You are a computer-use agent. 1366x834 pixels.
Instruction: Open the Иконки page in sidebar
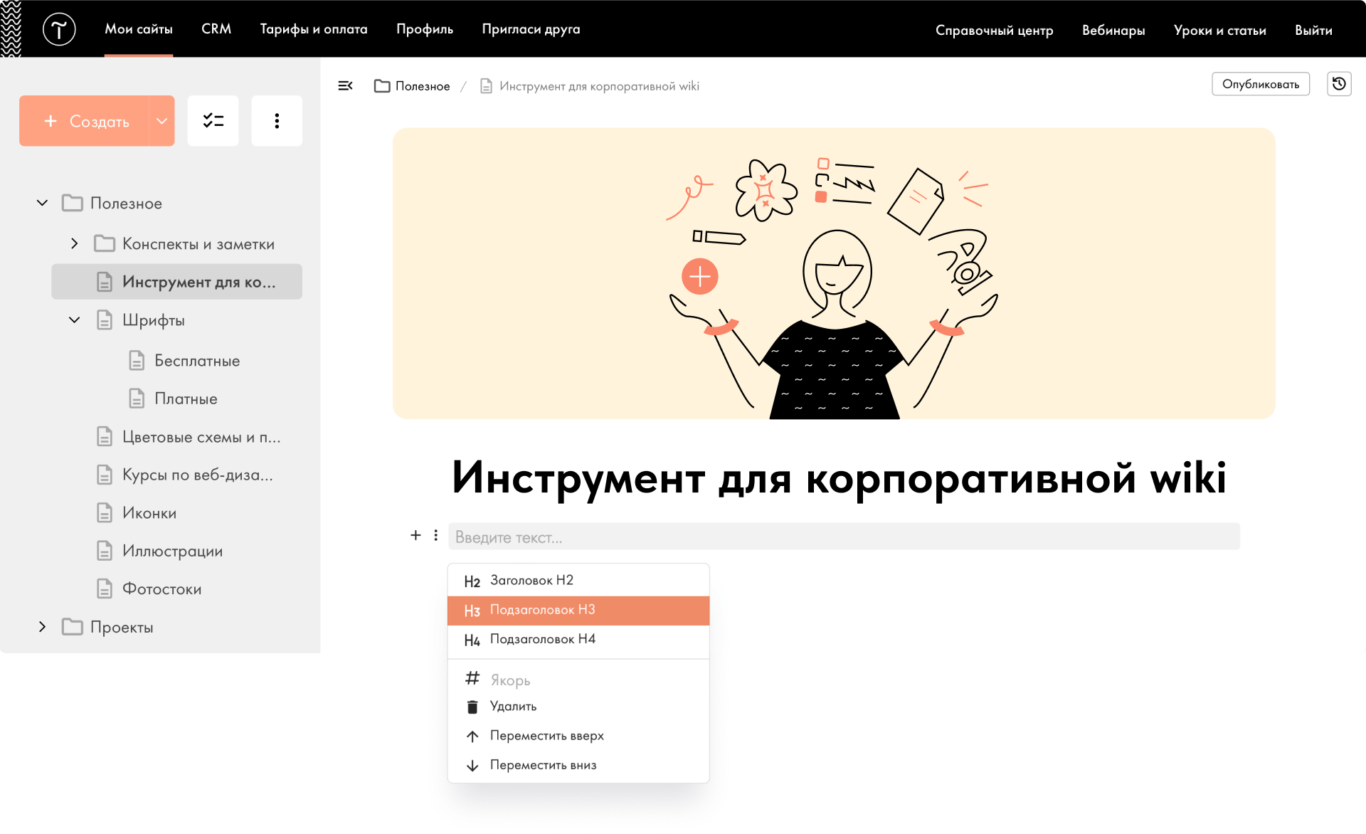[149, 513]
